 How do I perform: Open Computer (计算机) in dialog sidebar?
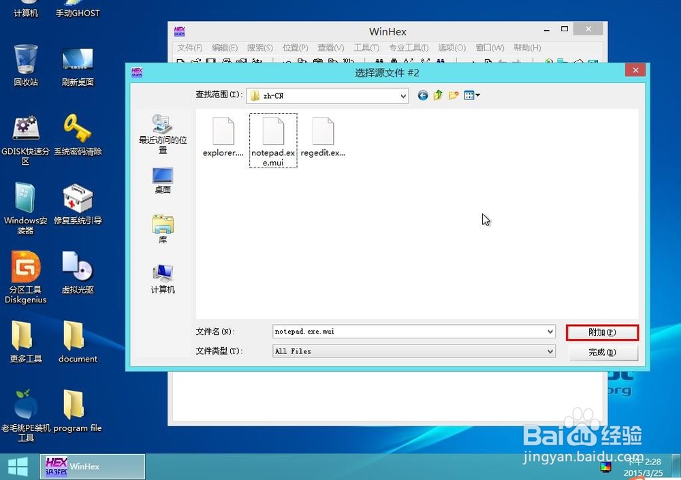click(163, 279)
